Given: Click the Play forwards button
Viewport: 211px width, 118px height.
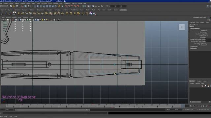Looking at the screenshot, I should [204, 106].
